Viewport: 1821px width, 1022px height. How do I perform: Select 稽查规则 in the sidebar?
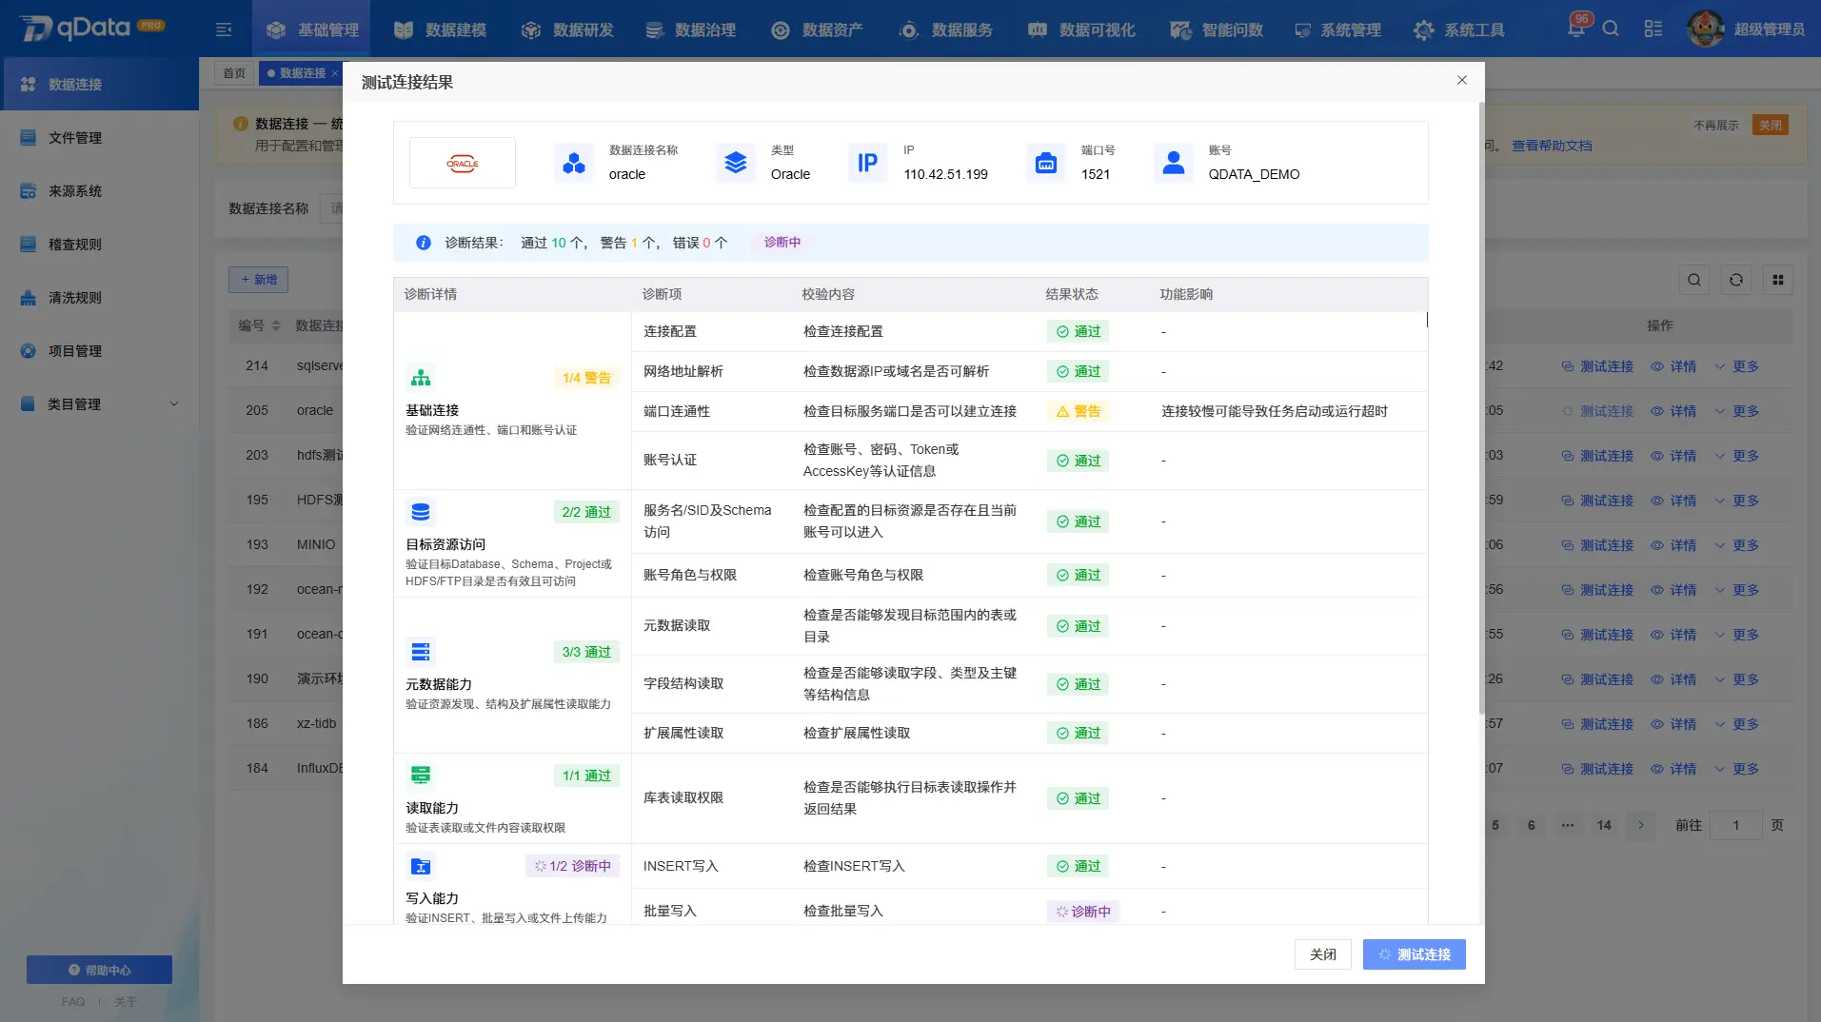99,245
